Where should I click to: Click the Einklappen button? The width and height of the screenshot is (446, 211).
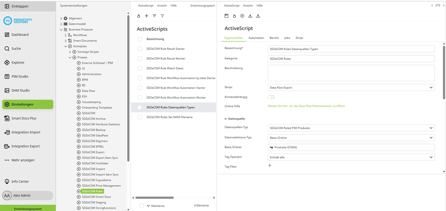click(x=16, y=6)
